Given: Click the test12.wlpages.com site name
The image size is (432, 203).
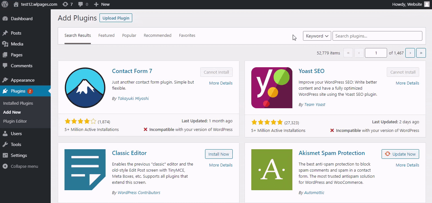Looking at the screenshot, I should click(x=39, y=4).
